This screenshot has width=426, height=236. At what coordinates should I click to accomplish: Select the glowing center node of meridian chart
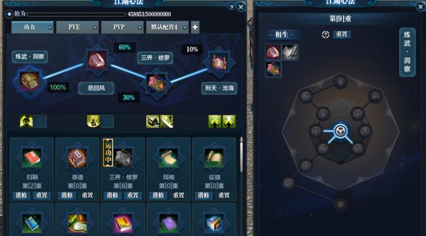click(x=340, y=132)
